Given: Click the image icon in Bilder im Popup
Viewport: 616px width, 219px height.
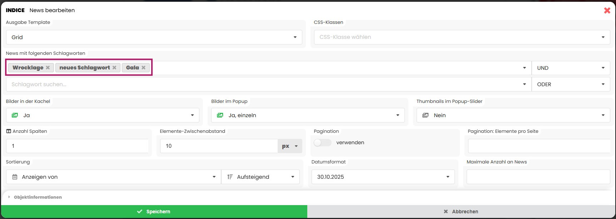Looking at the screenshot, I should tap(220, 115).
